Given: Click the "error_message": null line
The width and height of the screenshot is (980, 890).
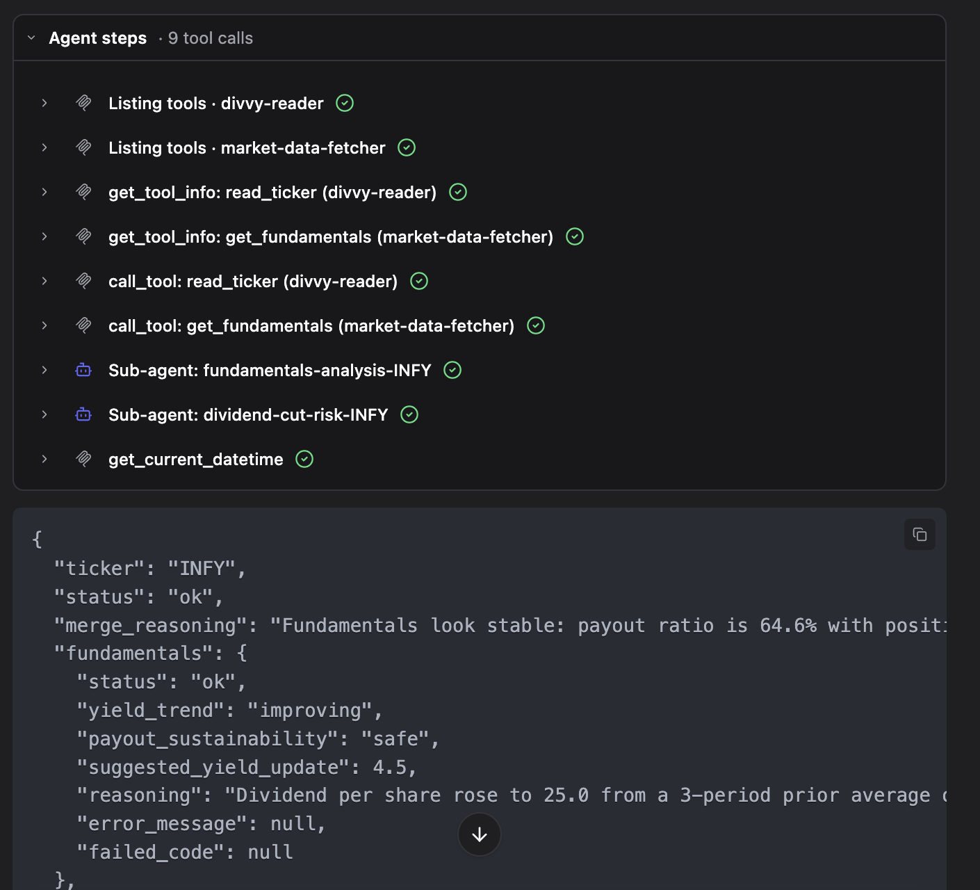Looking at the screenshot, I should [201, 824].
